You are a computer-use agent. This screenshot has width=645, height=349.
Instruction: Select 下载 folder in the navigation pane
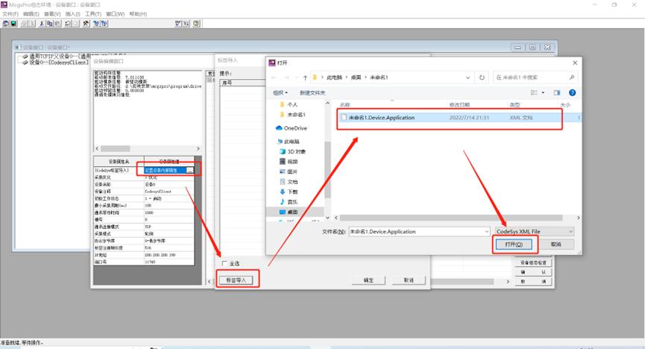(x=289, y=192)
